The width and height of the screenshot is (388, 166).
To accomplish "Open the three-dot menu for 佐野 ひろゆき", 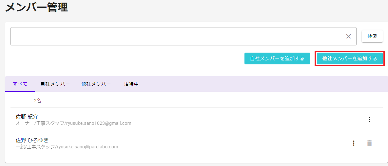I will pos(354,143).
